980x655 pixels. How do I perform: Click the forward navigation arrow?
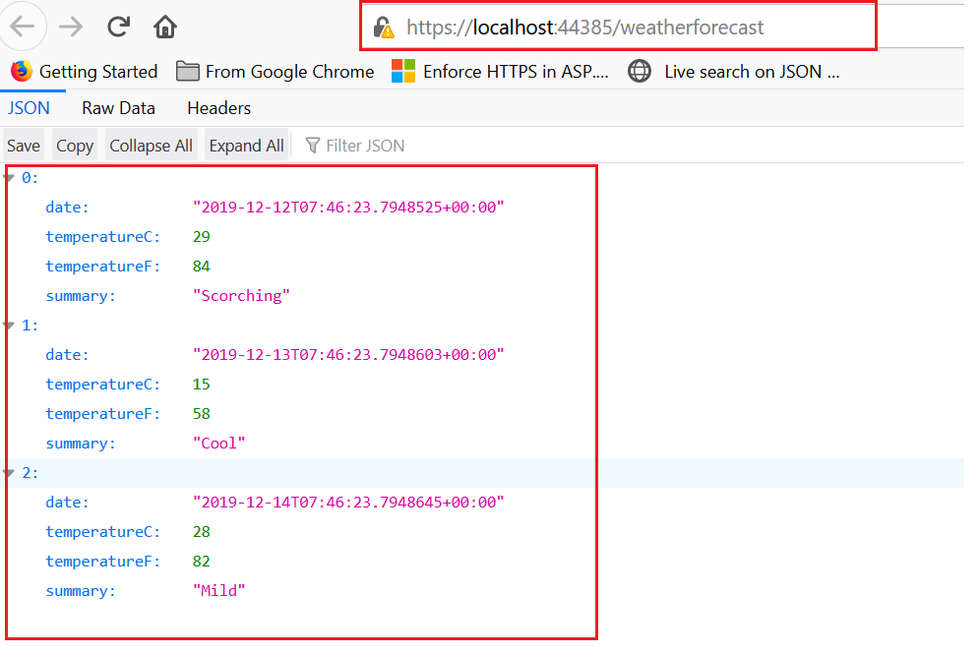pos(71,27)
